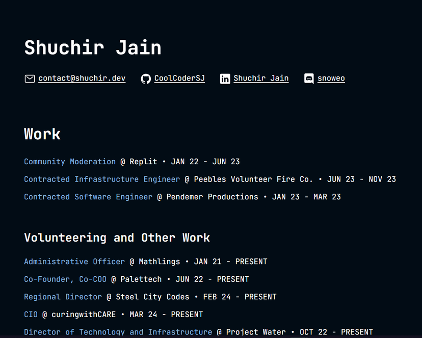Open the Administrative Officer role link

coord(74,262)
